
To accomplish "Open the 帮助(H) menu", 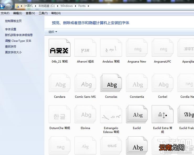I will pyautogui.click(x=56, y=13).
